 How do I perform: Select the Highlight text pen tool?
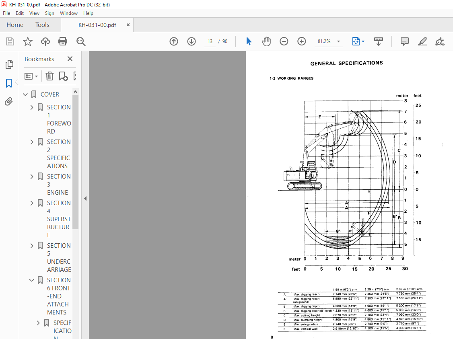tap(422, 41)
